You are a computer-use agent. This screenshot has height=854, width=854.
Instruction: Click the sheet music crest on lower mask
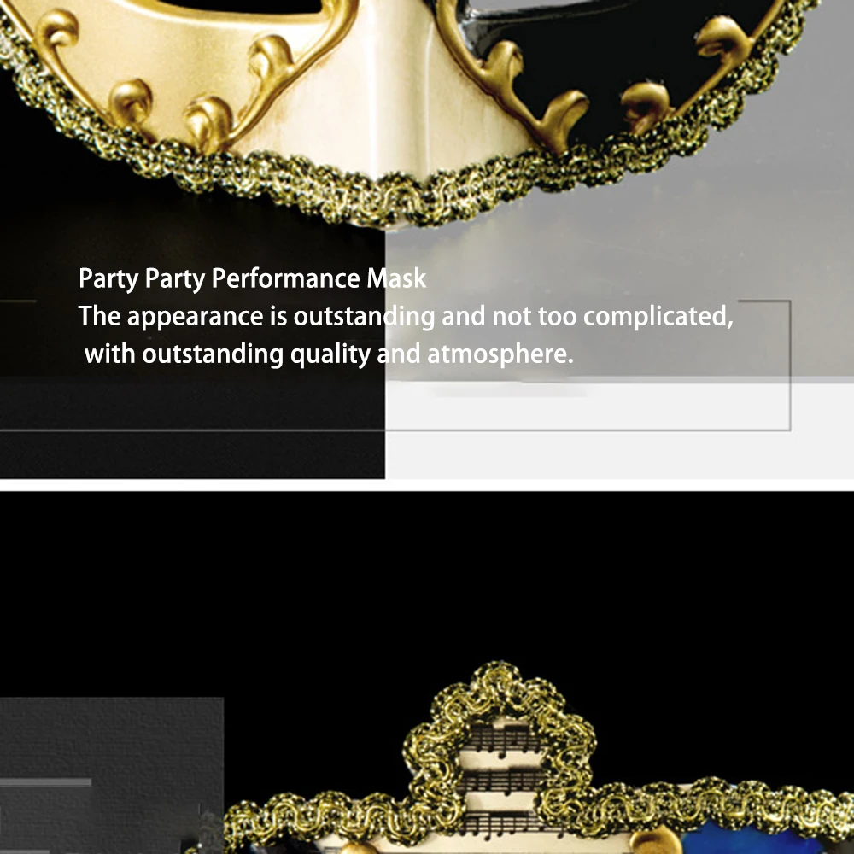501,779
